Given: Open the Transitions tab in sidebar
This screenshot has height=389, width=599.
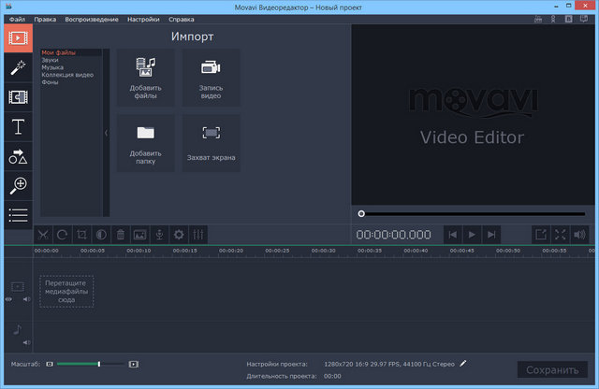Looking at the screenshot, I should 18,96.
